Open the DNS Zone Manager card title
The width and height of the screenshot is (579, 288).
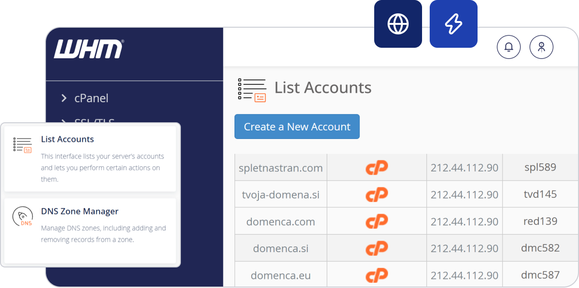(80, 211)
